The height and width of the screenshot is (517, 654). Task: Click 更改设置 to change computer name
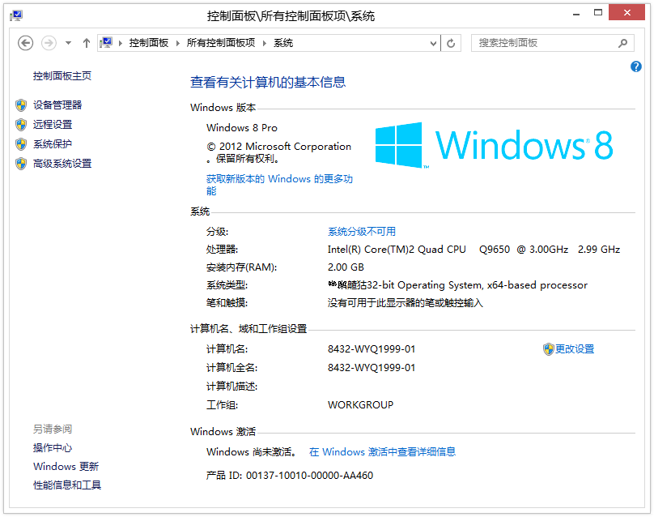(x=575, y=349)
